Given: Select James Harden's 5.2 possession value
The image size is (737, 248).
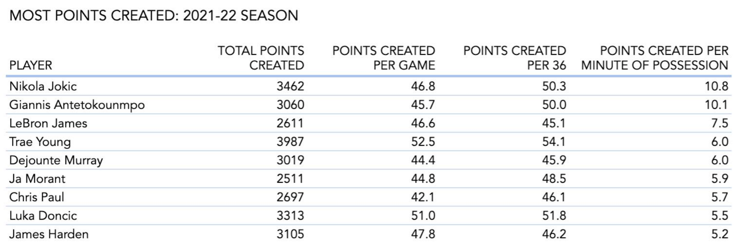Looking at the screenshot, I should click(719, 234).
